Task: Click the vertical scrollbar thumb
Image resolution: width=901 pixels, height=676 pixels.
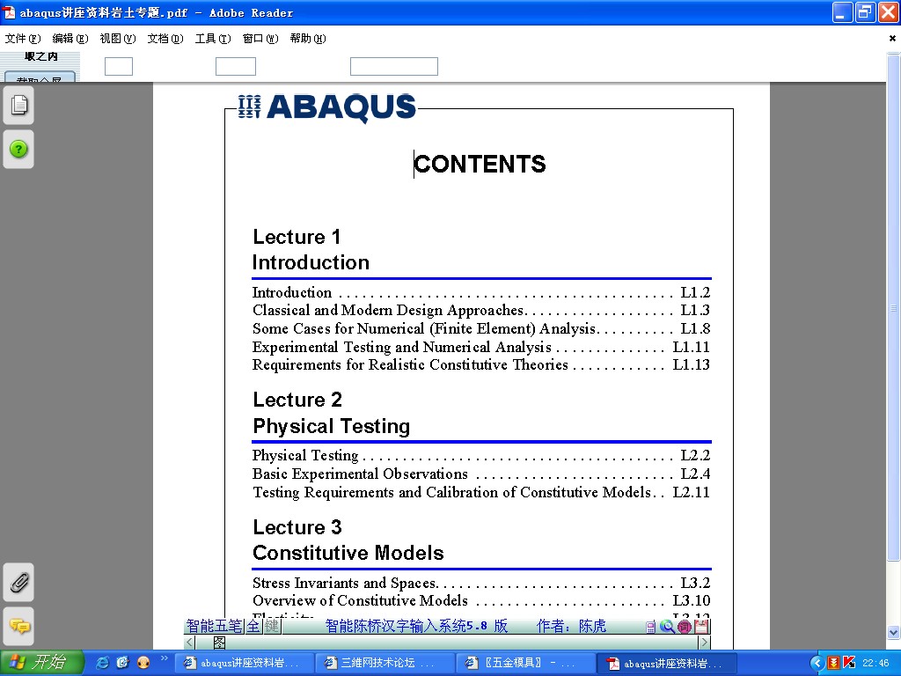Action: pos(894,307)
